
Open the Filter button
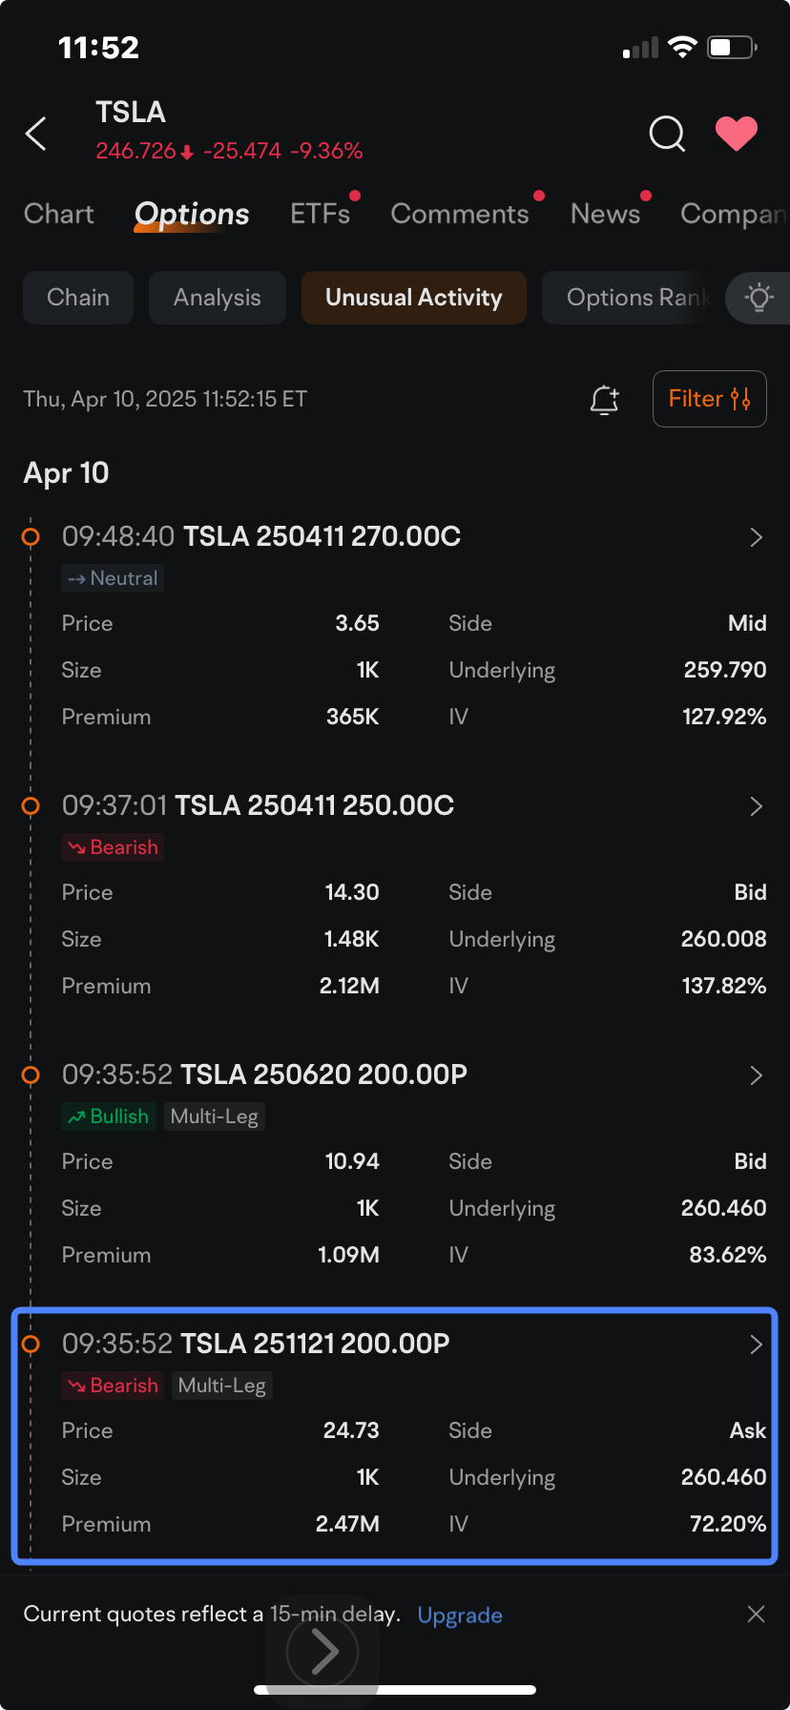click(x=710, y=399)
